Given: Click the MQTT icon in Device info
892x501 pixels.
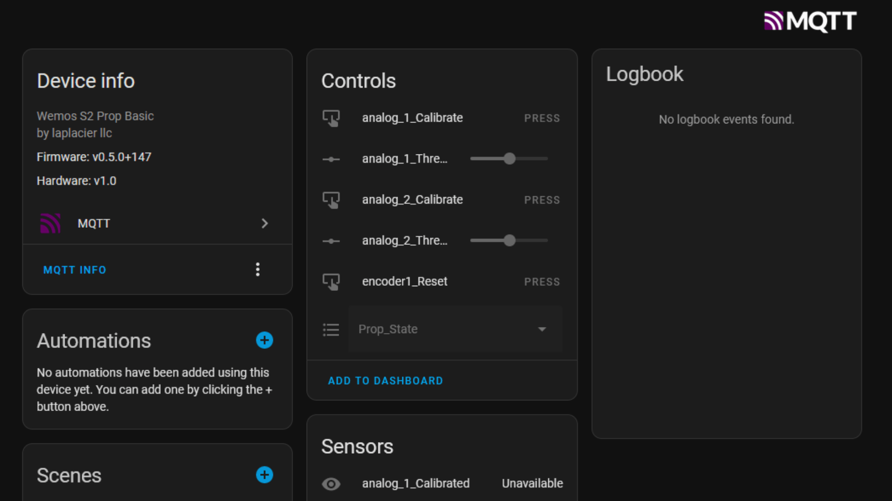Looking at the screenshot, I should [51, 223].
